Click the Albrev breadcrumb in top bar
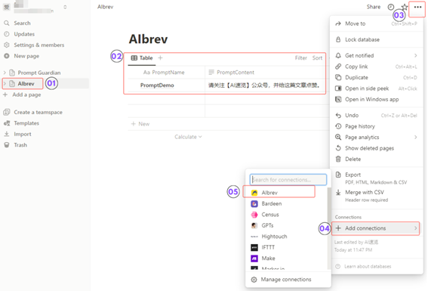Image resolution: width=428 pixels, height=291 pixels. tap(106, 7)
